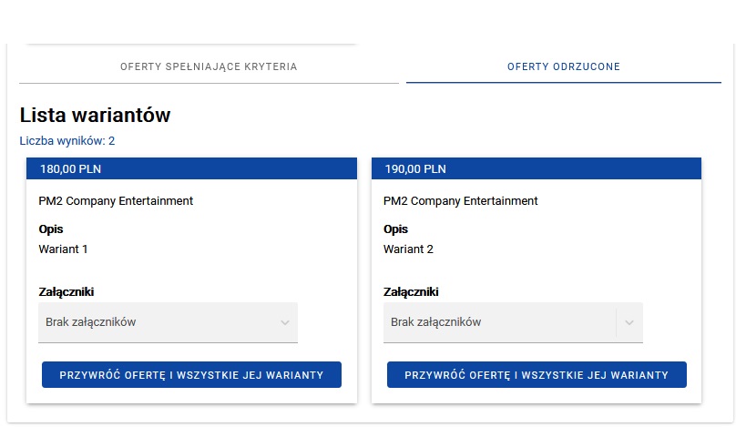Click the Załączniki label in the second card
Image resolution: width=736 pixels, height=427 pixels.
point(411,292)
